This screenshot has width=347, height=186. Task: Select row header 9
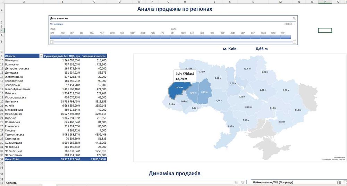[2, 56]
